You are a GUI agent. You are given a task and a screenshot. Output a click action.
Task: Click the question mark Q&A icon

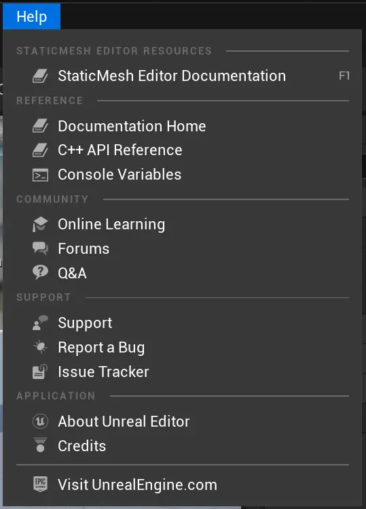pyautogui.click(x=40, y=272)
